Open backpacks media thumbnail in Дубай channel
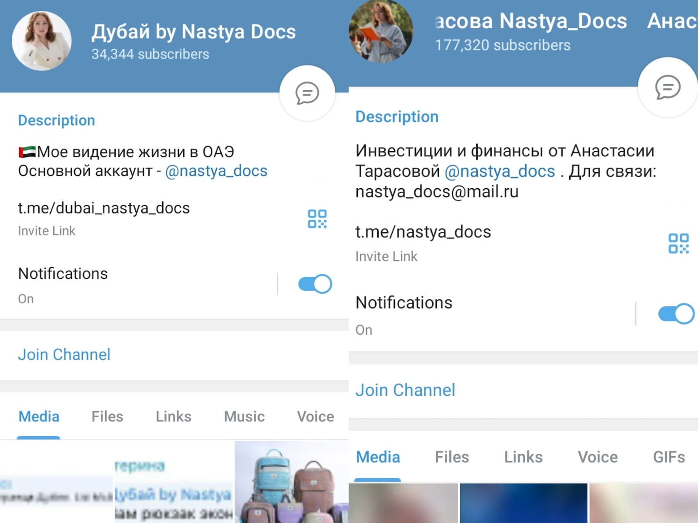This screenshot has width=698, height=523. (291, 482)
